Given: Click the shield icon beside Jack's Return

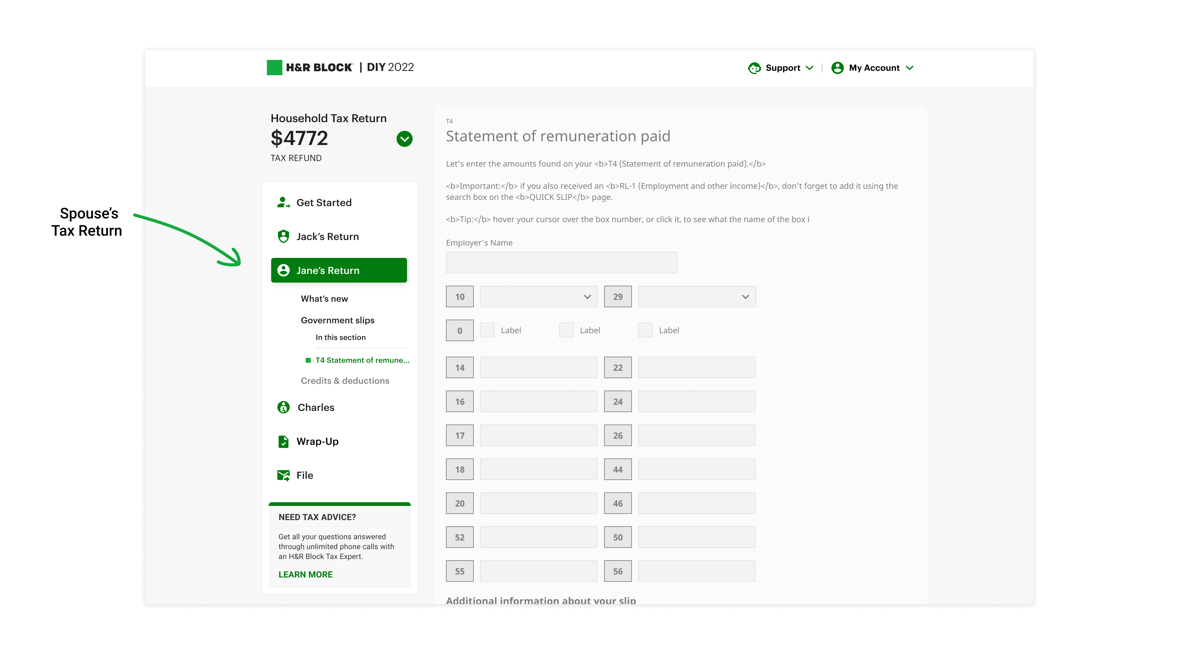Looking at the screenshot, I should point(283,237).
